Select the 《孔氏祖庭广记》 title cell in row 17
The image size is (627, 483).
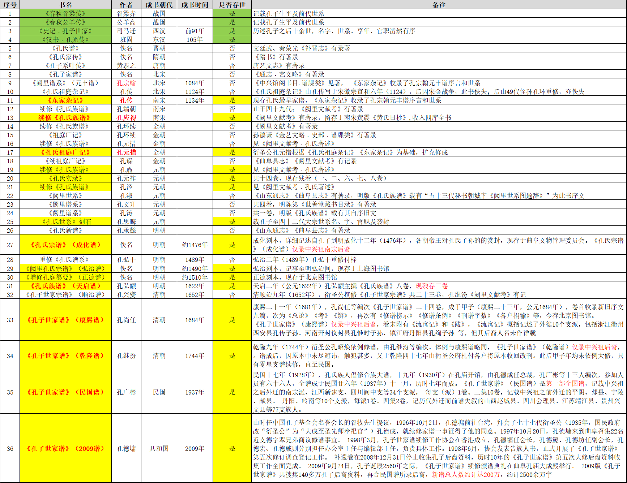(65, 152)
